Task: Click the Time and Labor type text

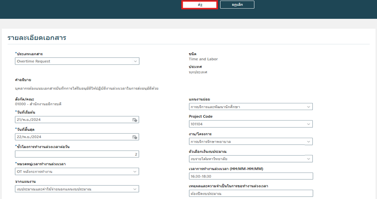Action: pyautogui.click(x=203, y=59)
